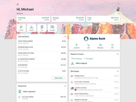Open the Pay quick action
The height and width of the screenshot is (102, 136).
click(42, 28)
